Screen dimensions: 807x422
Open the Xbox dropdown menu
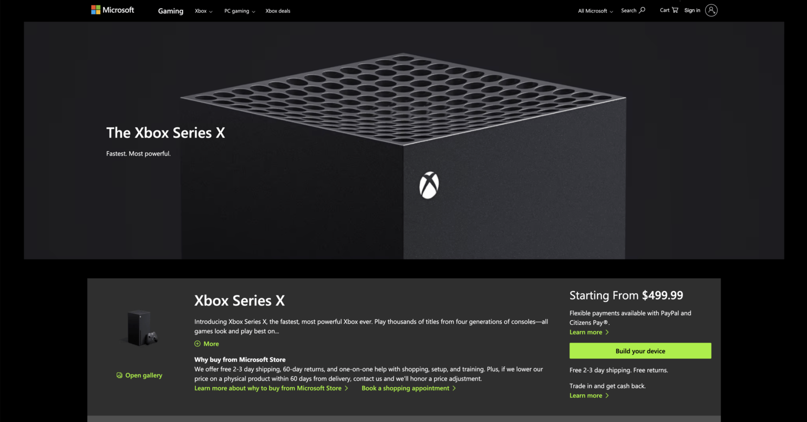click(x=203, y=11)
